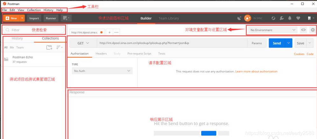Image resolution: width=317 pixels, height=139 pixels.
Task: Select the Team collections filter
Action: pos(20,48)
